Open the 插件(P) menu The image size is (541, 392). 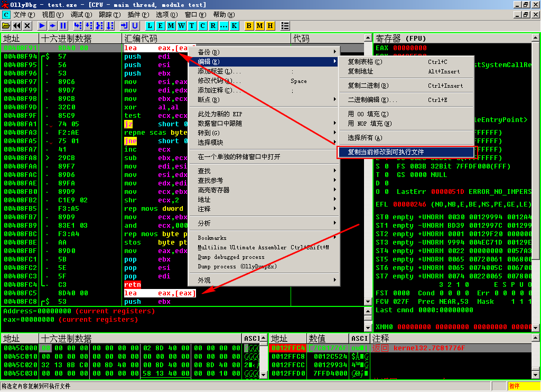pyautogui.click(x=138, y=14)
